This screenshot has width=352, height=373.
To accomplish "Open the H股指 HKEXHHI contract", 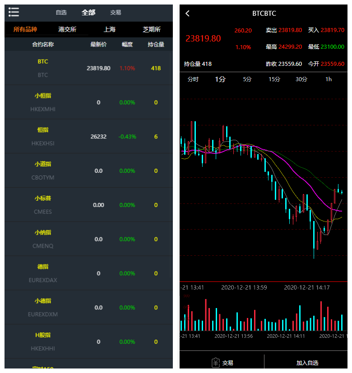I will pos(88,342).
